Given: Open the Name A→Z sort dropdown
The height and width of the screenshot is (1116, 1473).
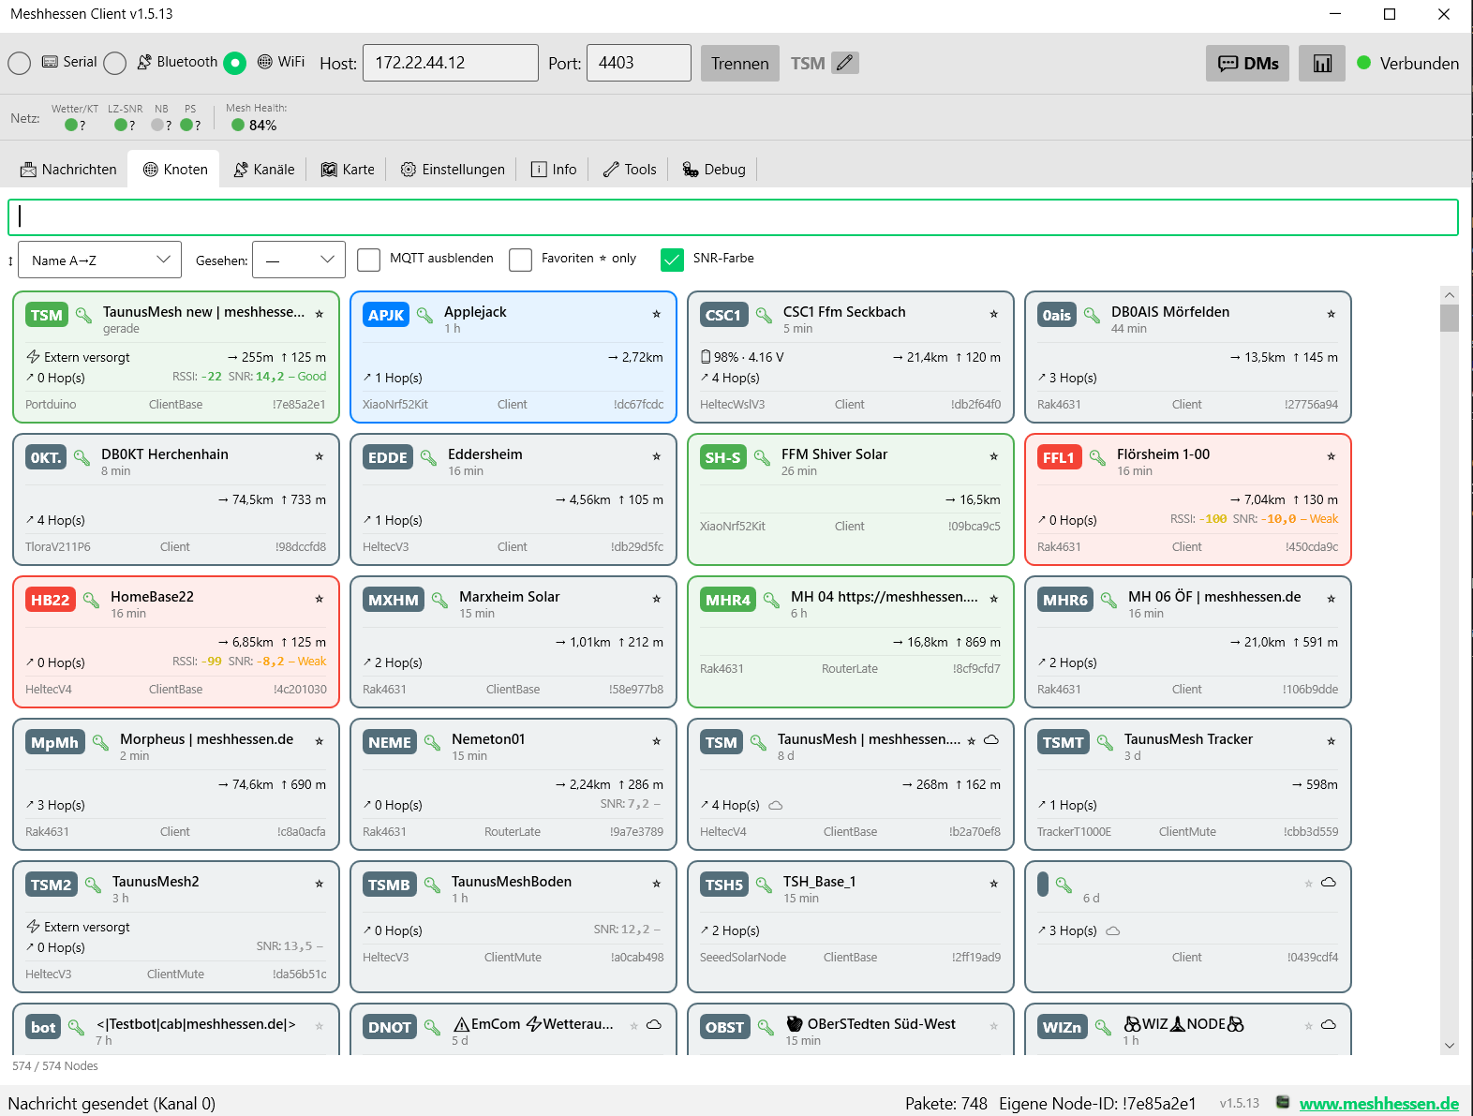Looking at the screenshot, I should point(99,260).
